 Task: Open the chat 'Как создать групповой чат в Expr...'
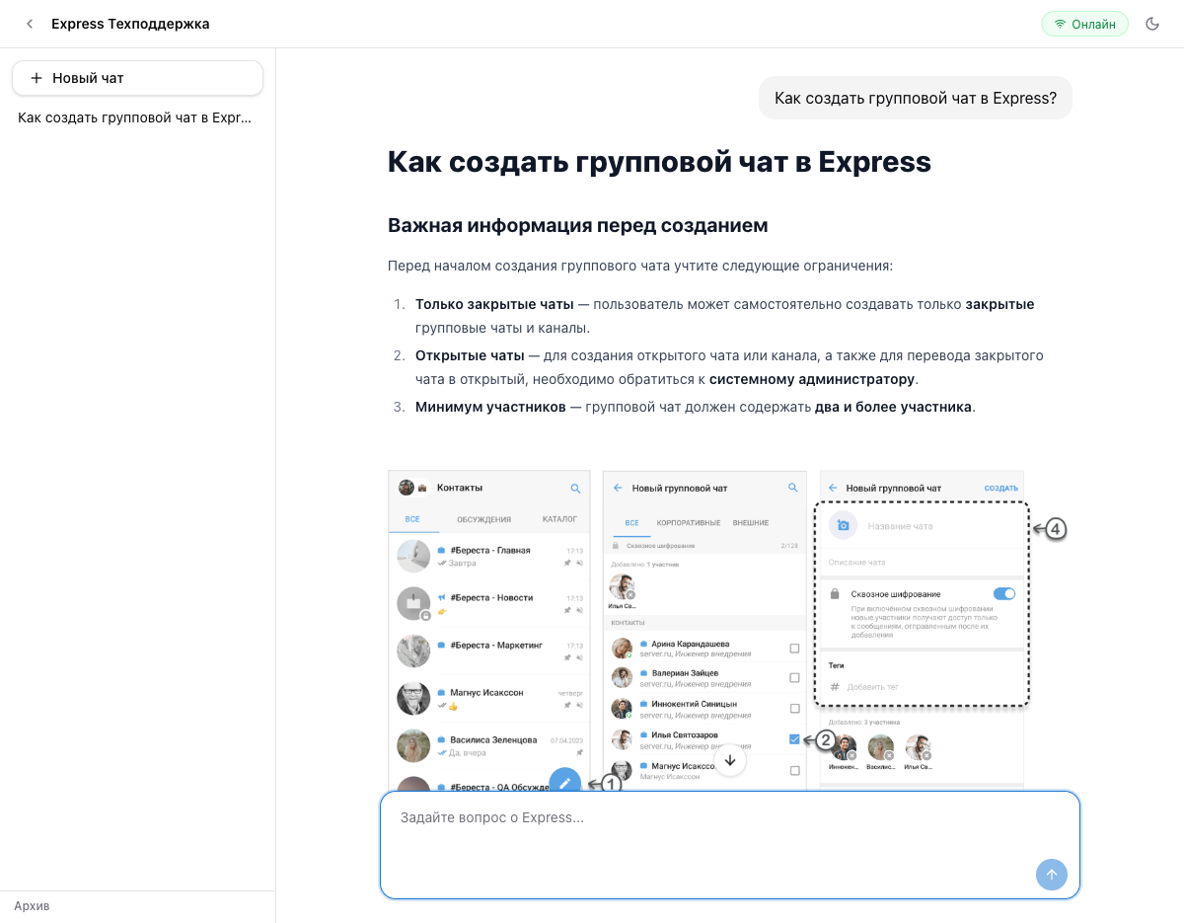coord(135,117)
